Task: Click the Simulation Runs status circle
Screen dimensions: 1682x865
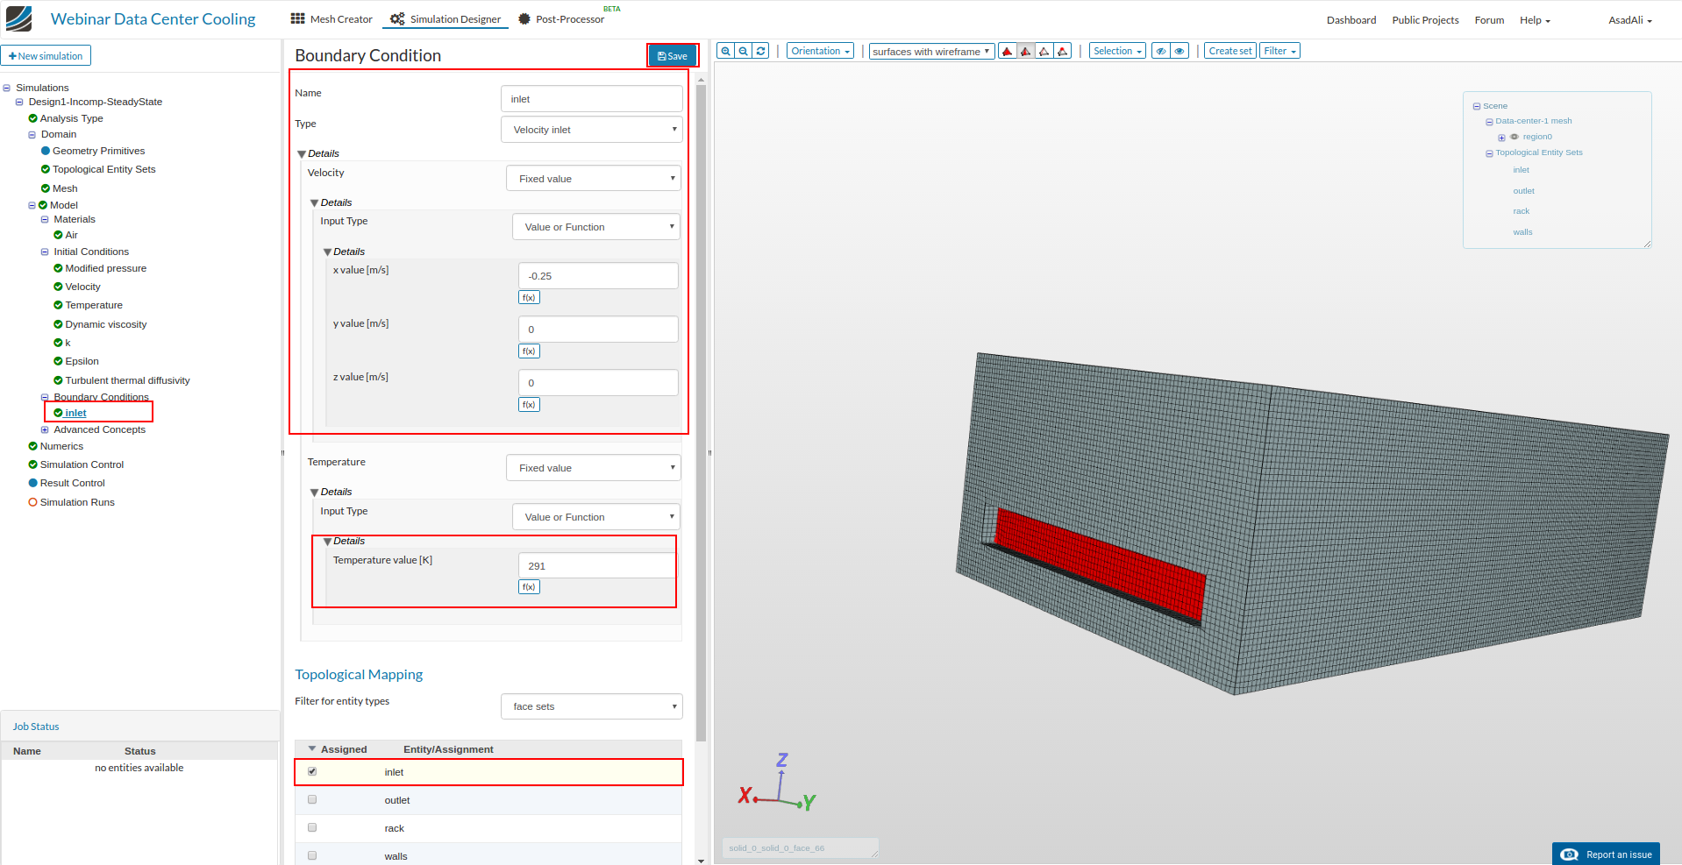Action: [x=32, y=502]
